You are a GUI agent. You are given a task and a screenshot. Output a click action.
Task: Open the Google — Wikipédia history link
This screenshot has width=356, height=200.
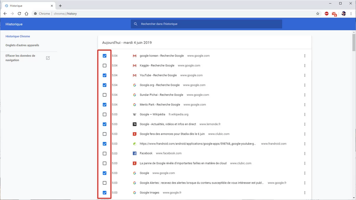pyautogui.click(x=152, y=114)
